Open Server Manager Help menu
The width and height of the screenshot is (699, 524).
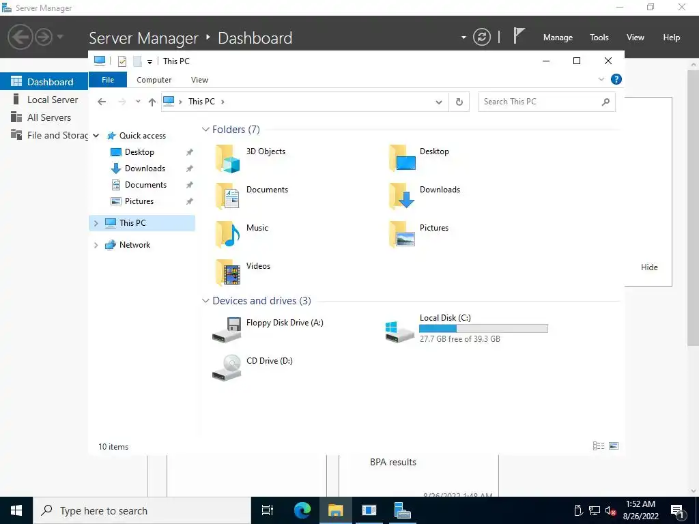(672, 38)
